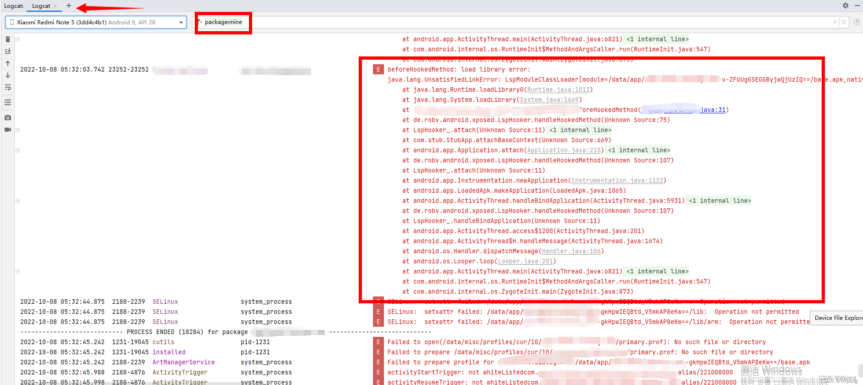
Task: Close the Logcat tab
Action: 55,6
